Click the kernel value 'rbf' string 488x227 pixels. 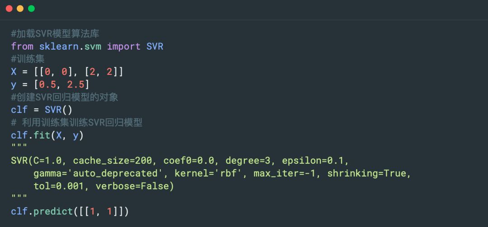point(230,173)
